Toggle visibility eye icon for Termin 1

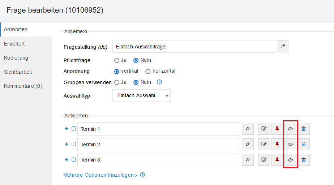(x=290, y=129)
